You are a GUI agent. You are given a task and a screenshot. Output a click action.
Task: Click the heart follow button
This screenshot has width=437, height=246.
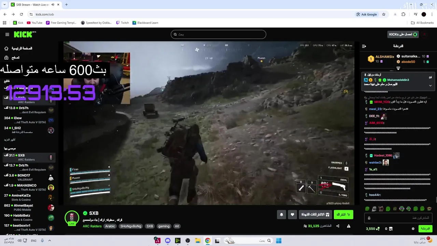pos(292,215)
